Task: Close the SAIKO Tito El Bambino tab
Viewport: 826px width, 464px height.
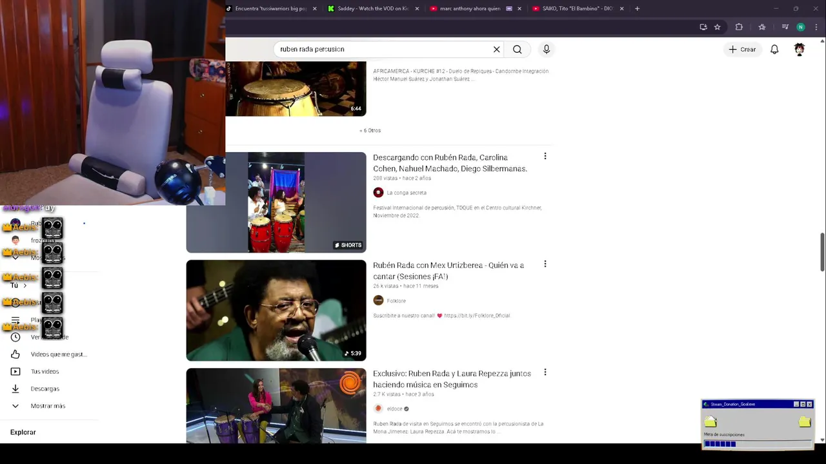Action: click(x=622, y=8)
